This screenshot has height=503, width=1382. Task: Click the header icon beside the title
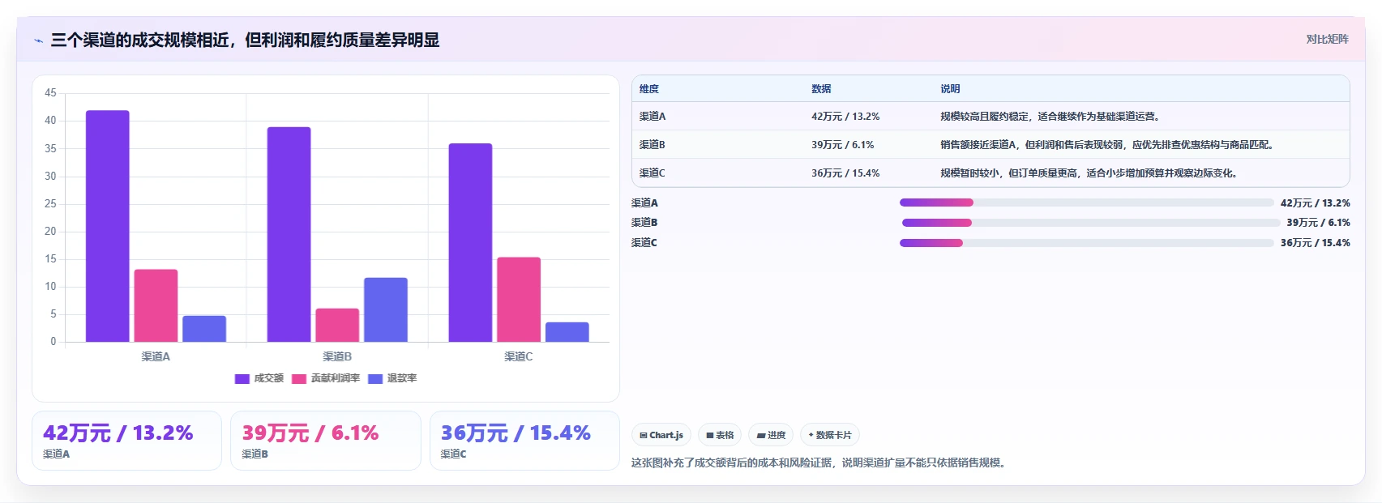(38, 40)
